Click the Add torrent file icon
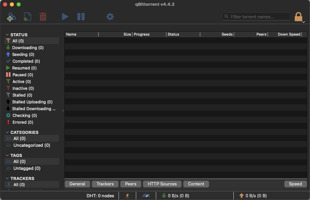 point(27,17)
